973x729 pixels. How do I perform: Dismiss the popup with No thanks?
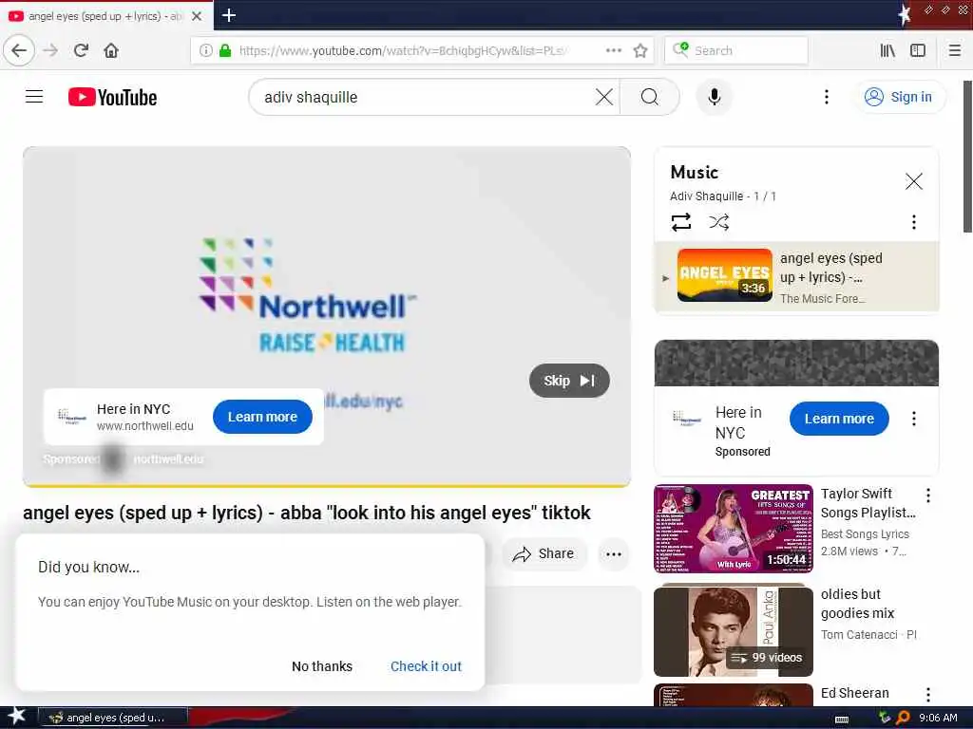(x=321, y=665)
